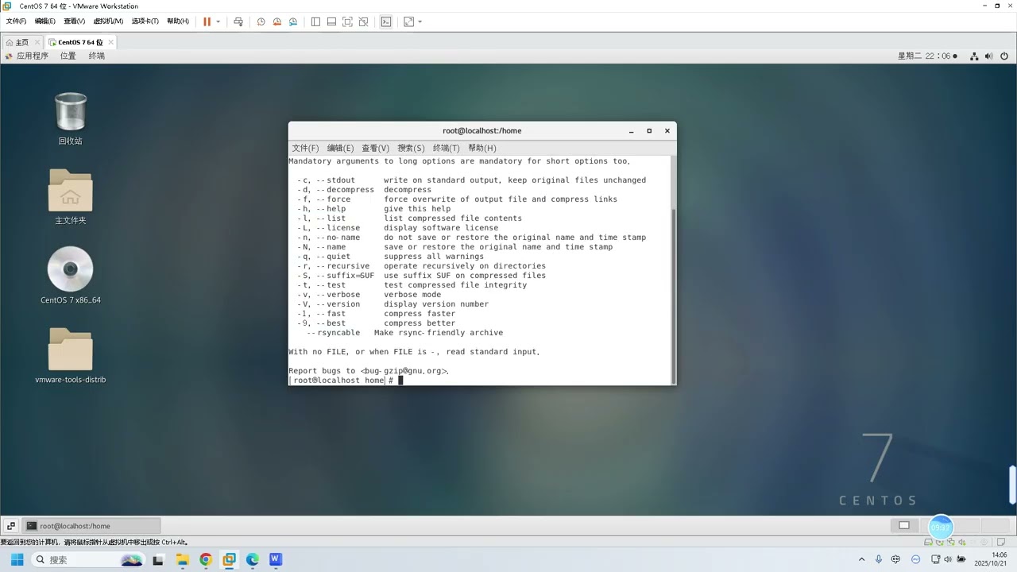Expand the stretch guest dropdown arrow

[420, 21]
